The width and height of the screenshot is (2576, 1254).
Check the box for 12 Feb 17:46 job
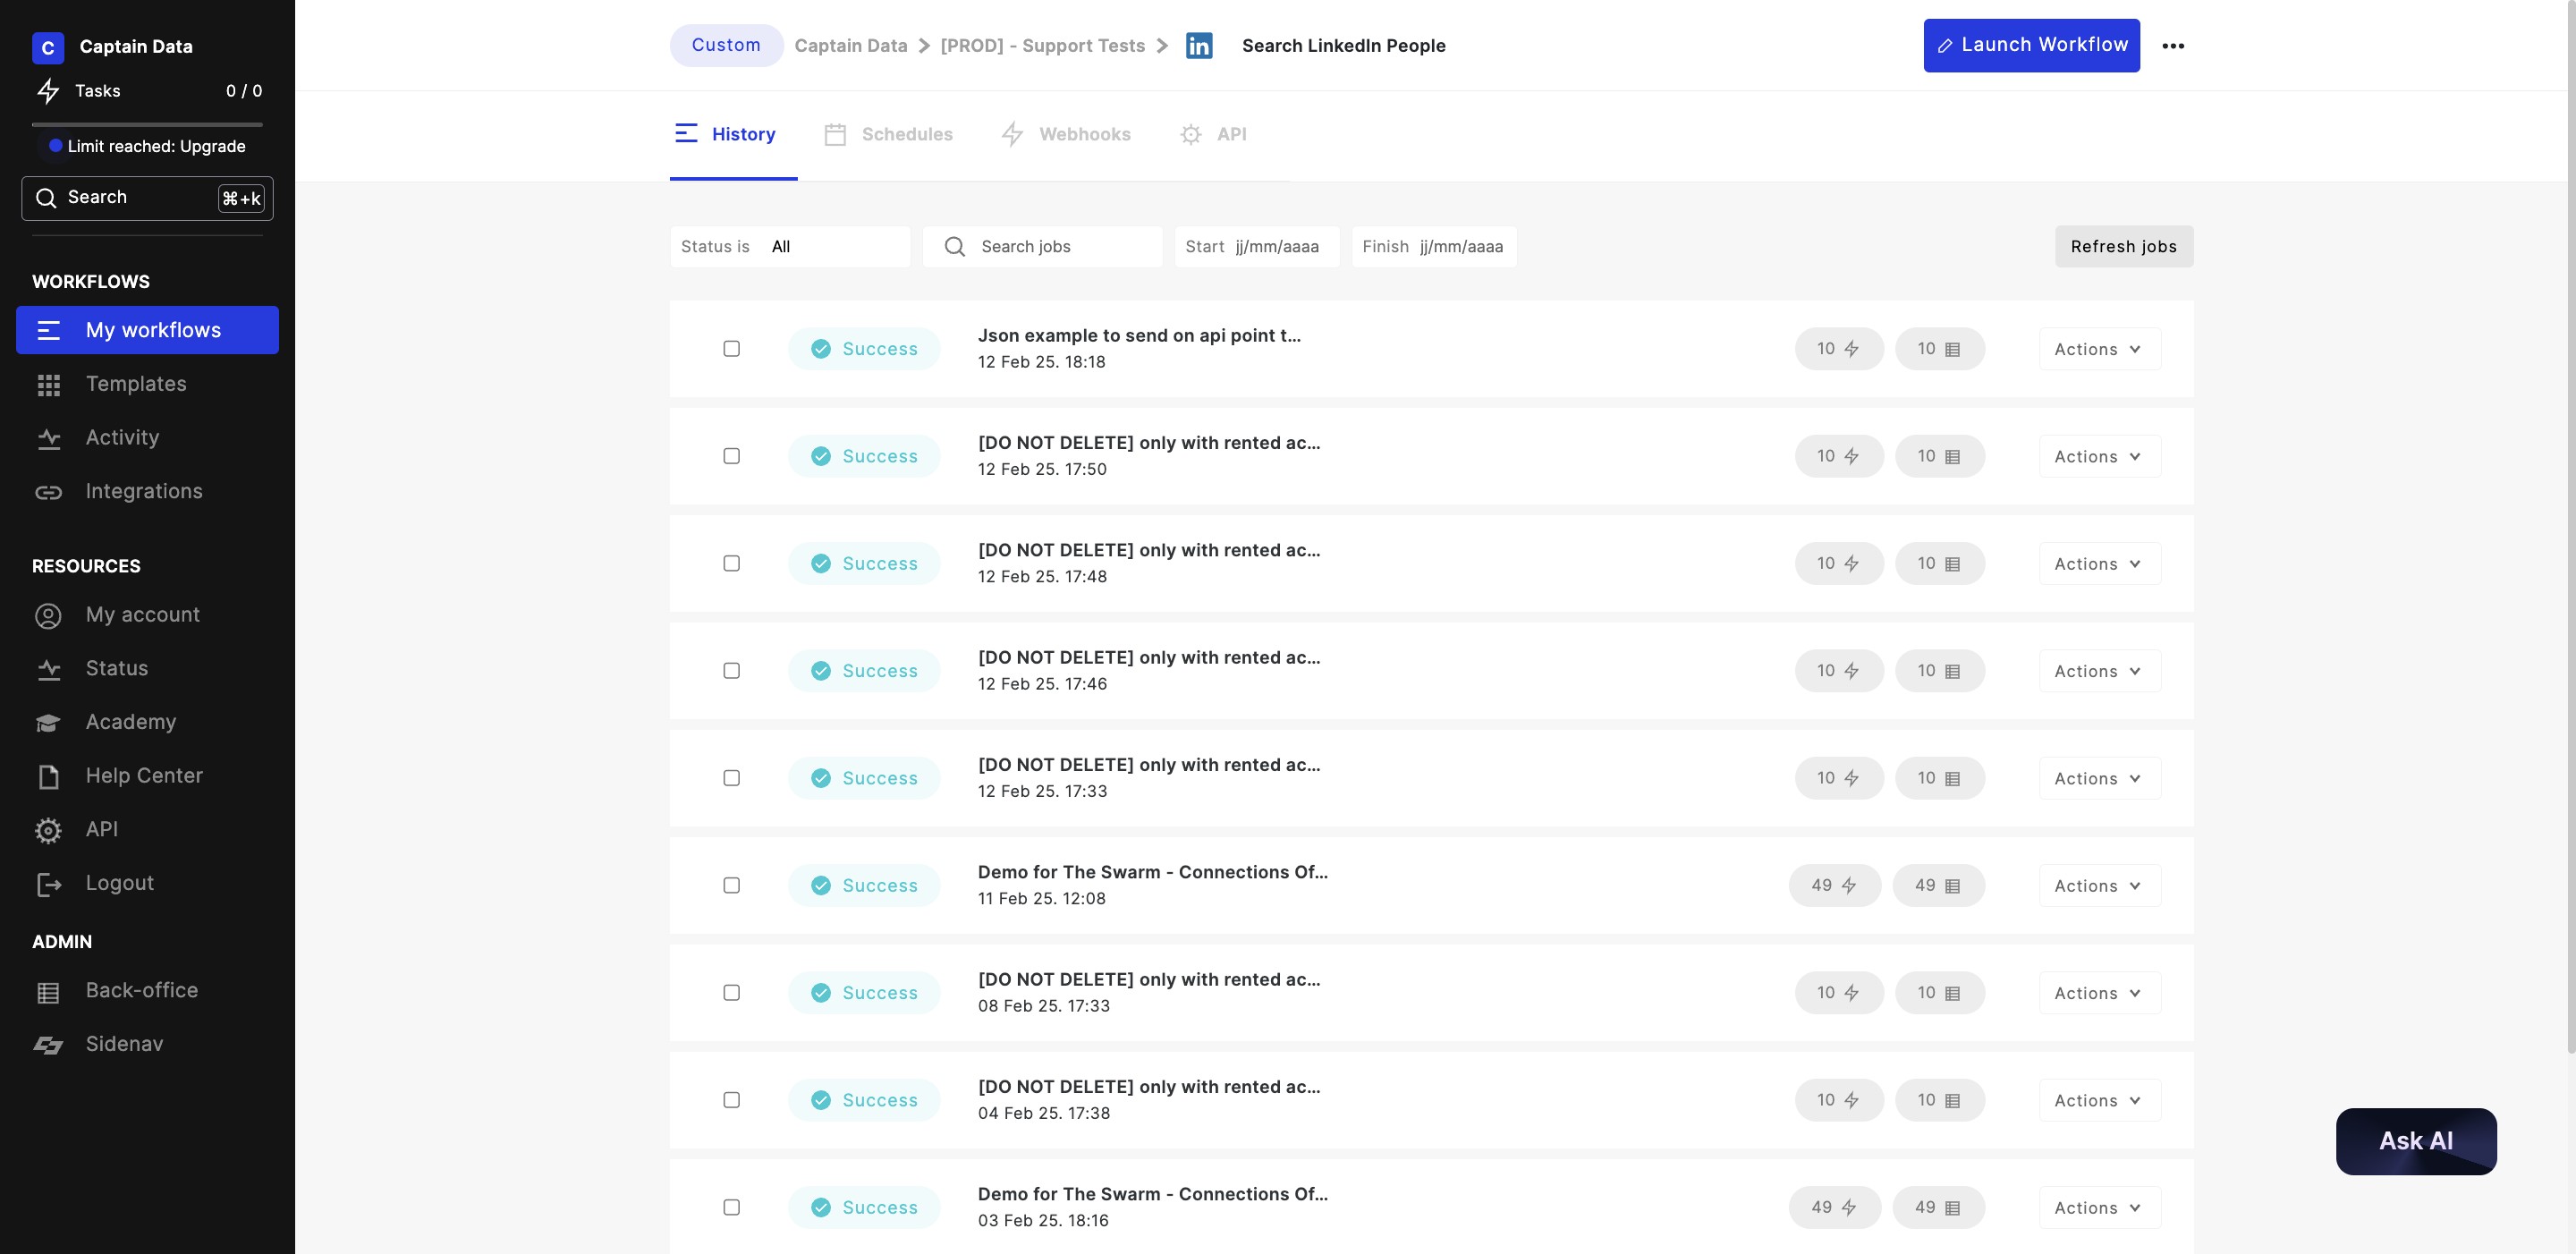coord(732,671)
